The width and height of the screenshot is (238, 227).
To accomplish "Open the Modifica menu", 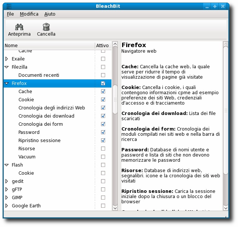I will [x=29, y=14].
